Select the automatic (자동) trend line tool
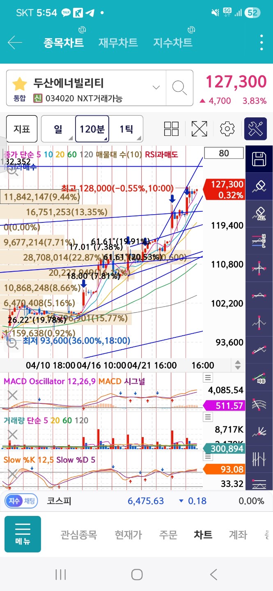 259,377
